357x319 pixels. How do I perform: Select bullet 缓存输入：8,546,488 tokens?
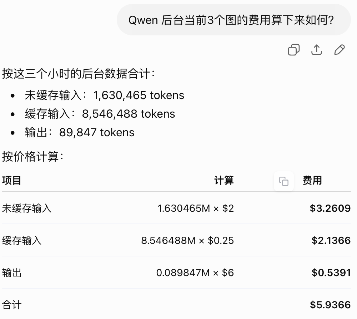pos(100,114)
